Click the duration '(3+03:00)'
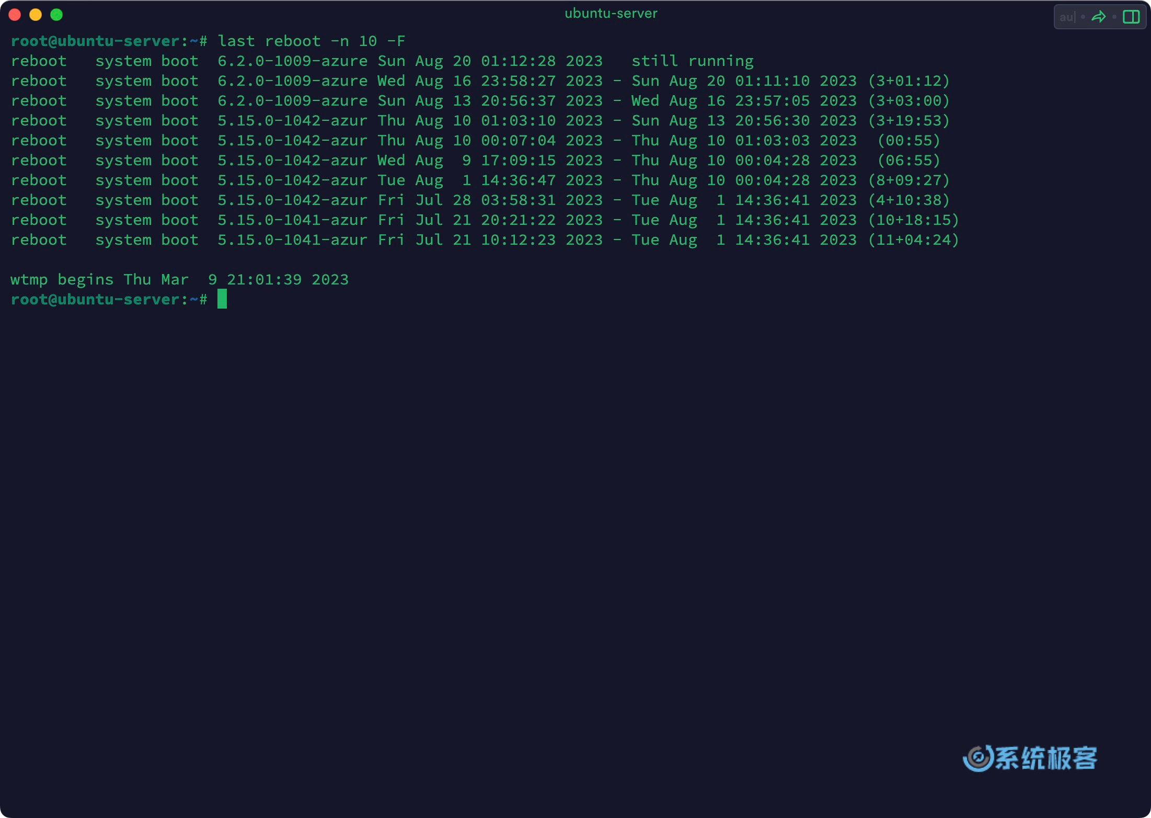The height and width of the screenshot is (818, 1151). tap(908, 100)
